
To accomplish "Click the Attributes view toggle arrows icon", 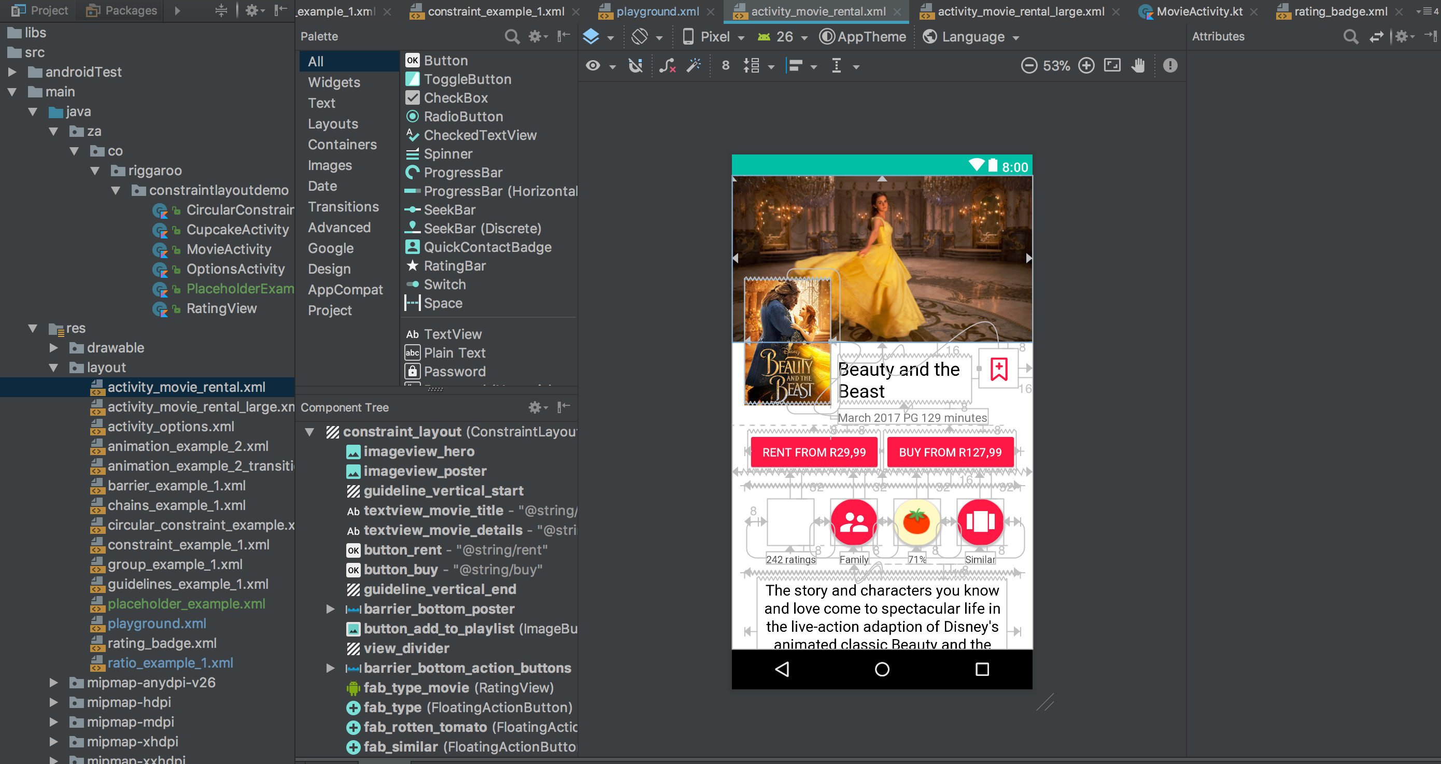I will 1376,36.
